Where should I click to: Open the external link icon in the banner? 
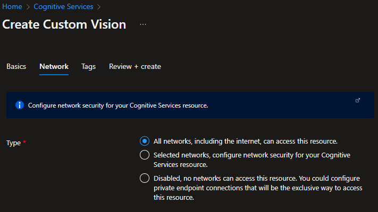point(358,100)
